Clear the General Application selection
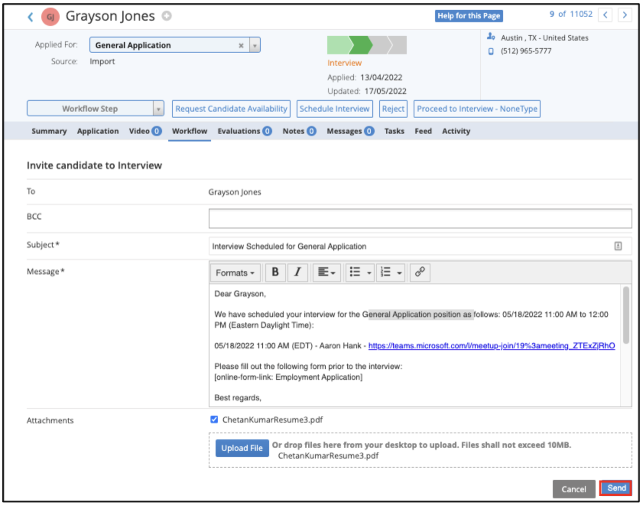The height and width of the screenshot is (506, 643). point(241,45)
